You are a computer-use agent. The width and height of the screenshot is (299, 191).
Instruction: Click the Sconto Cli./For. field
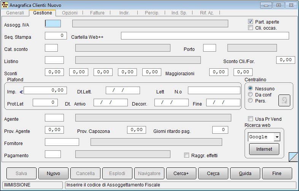point(285,60)
